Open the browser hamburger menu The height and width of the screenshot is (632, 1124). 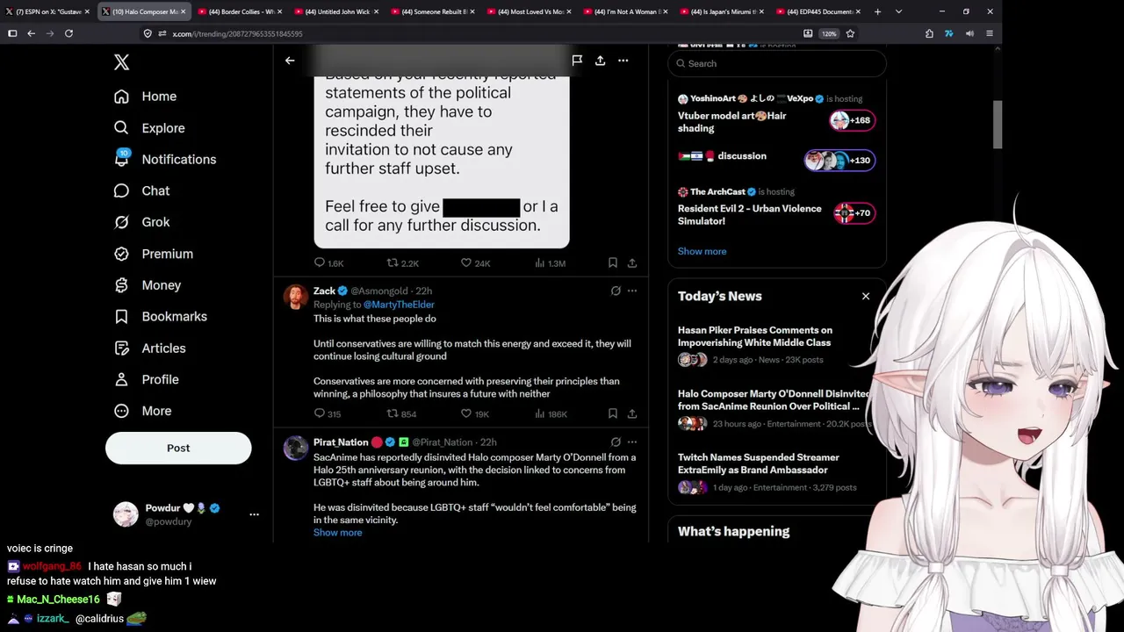pyautogui.click(x=990, y=33)
